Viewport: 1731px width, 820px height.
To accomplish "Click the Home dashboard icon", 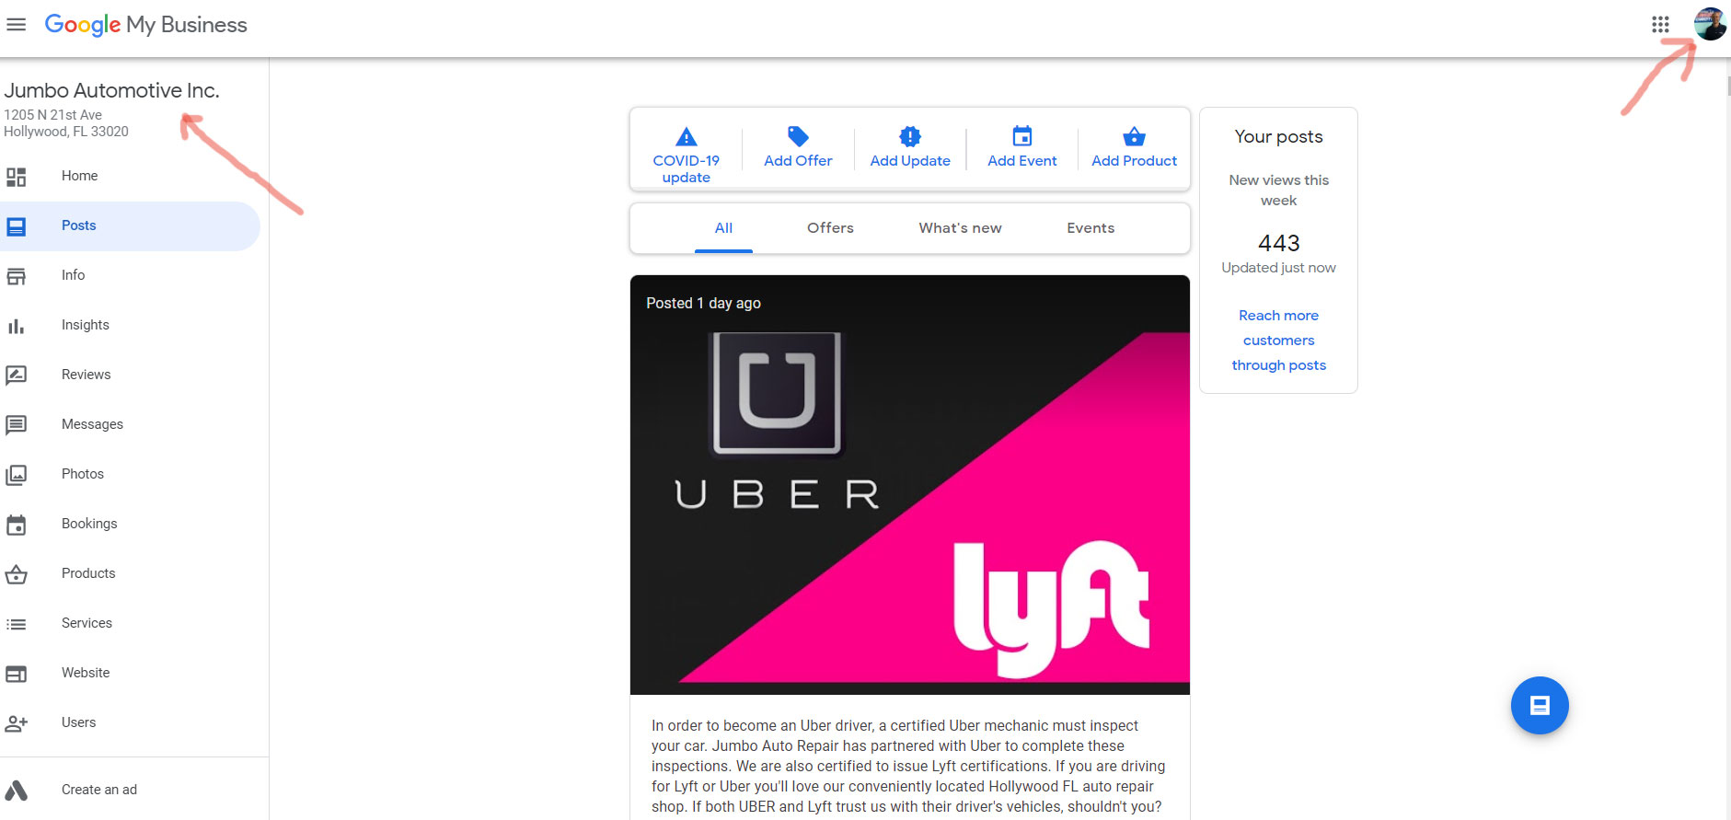I will coord(17,177).
